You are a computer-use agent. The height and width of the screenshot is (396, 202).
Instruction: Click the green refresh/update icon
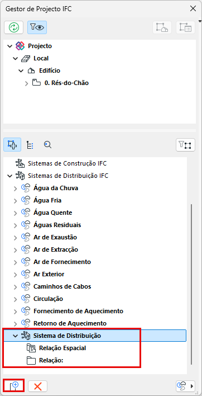[x=13, y=27]
